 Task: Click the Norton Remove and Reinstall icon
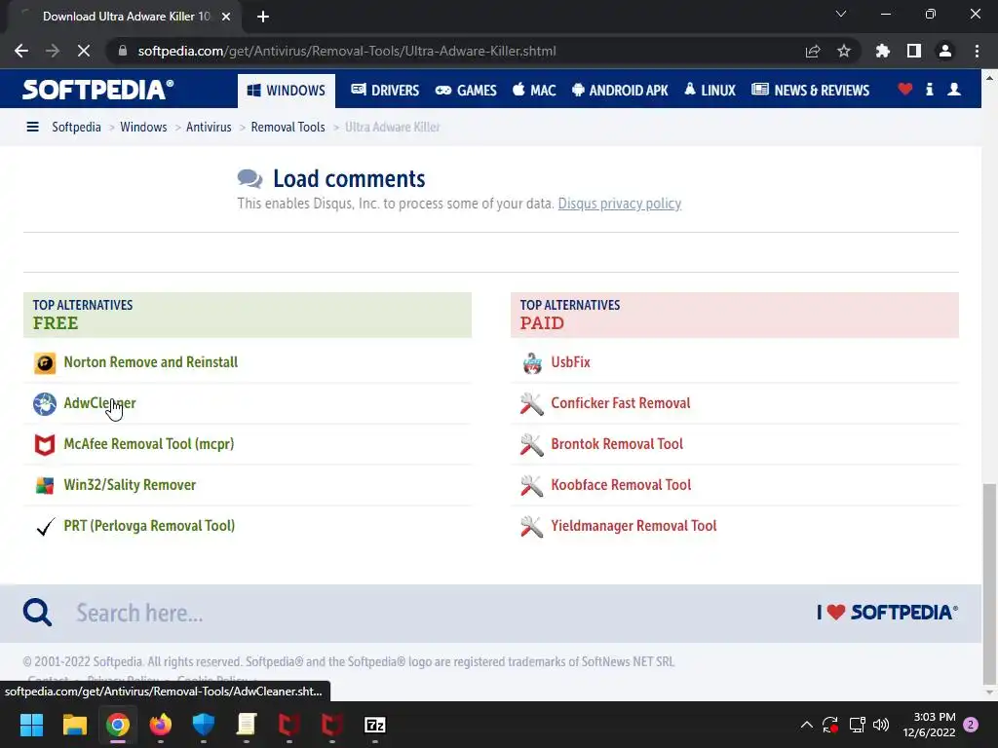[x=45, y=363]
